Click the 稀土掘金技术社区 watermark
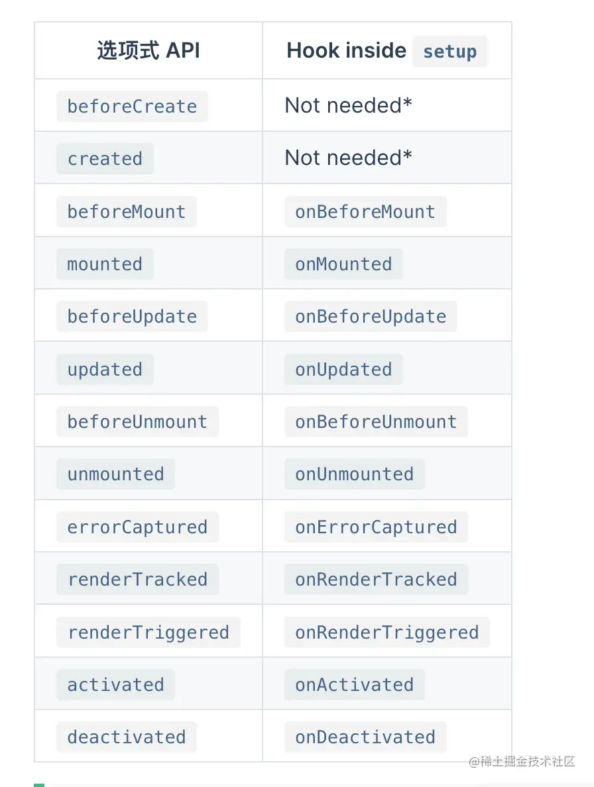This screenshot has height=787, width=594. point(522,762)
